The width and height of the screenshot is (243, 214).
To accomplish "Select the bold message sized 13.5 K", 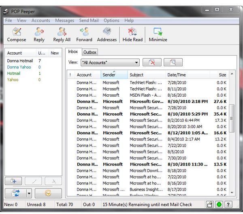I will pyautogui.click(x=148, y=164).
